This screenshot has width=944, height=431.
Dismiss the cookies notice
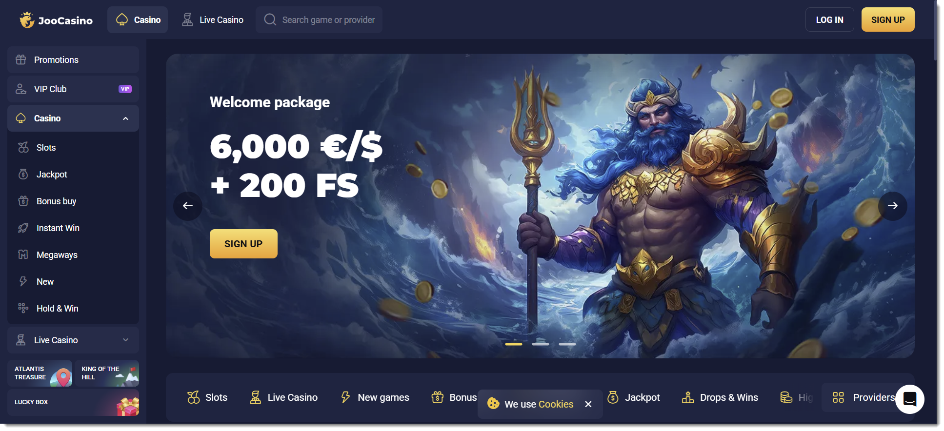588,404
